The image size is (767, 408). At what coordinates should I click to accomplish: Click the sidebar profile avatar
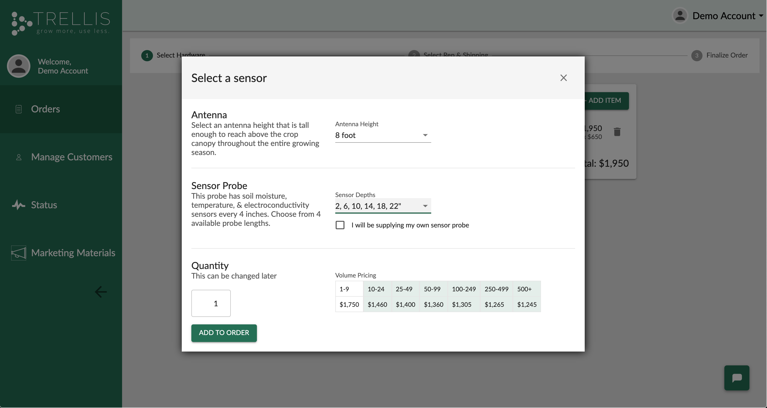[x=18, y=66]
